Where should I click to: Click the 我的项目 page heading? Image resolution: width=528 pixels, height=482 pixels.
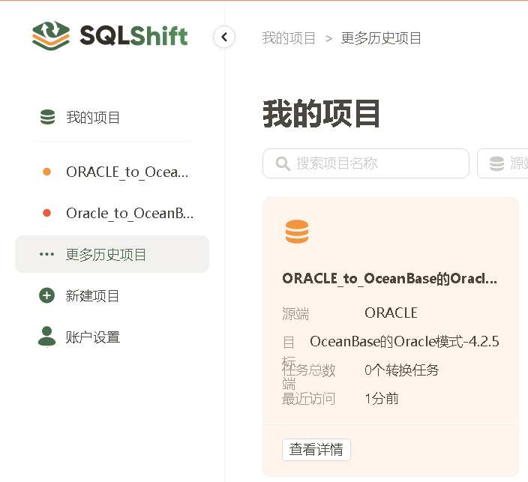point(321,114)
